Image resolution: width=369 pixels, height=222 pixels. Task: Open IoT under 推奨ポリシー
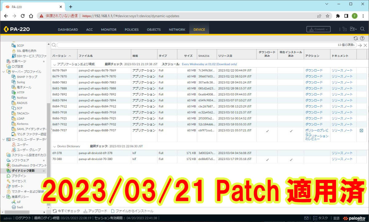[19, 202]
